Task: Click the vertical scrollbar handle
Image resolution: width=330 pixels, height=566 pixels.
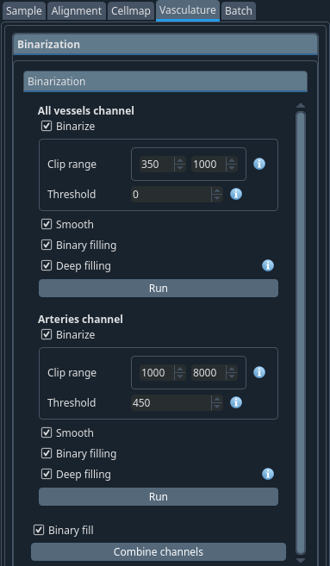Action: (x=301, y=333)
